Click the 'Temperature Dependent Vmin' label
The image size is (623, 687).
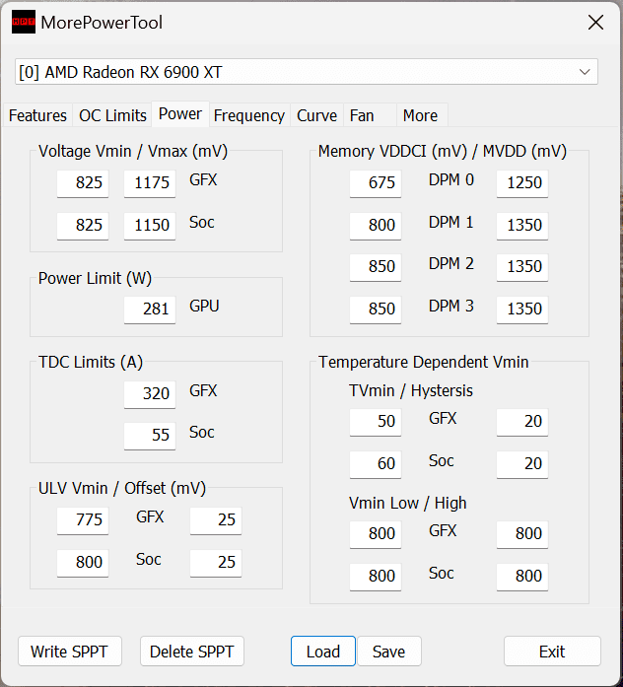click(423, 363)
